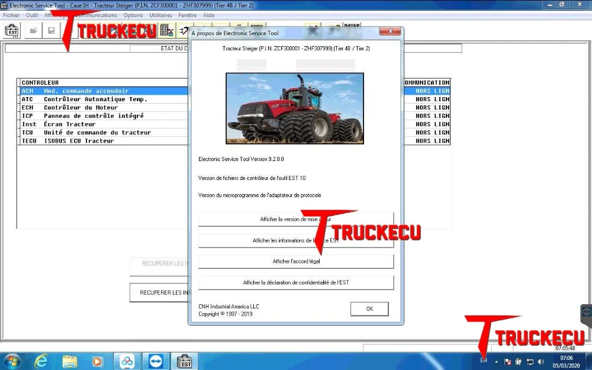Viewport: 592px width, 370px height.
Task: Click the COMMUNICATION column header
Action: pyautogui.click(x=427, y=83)
